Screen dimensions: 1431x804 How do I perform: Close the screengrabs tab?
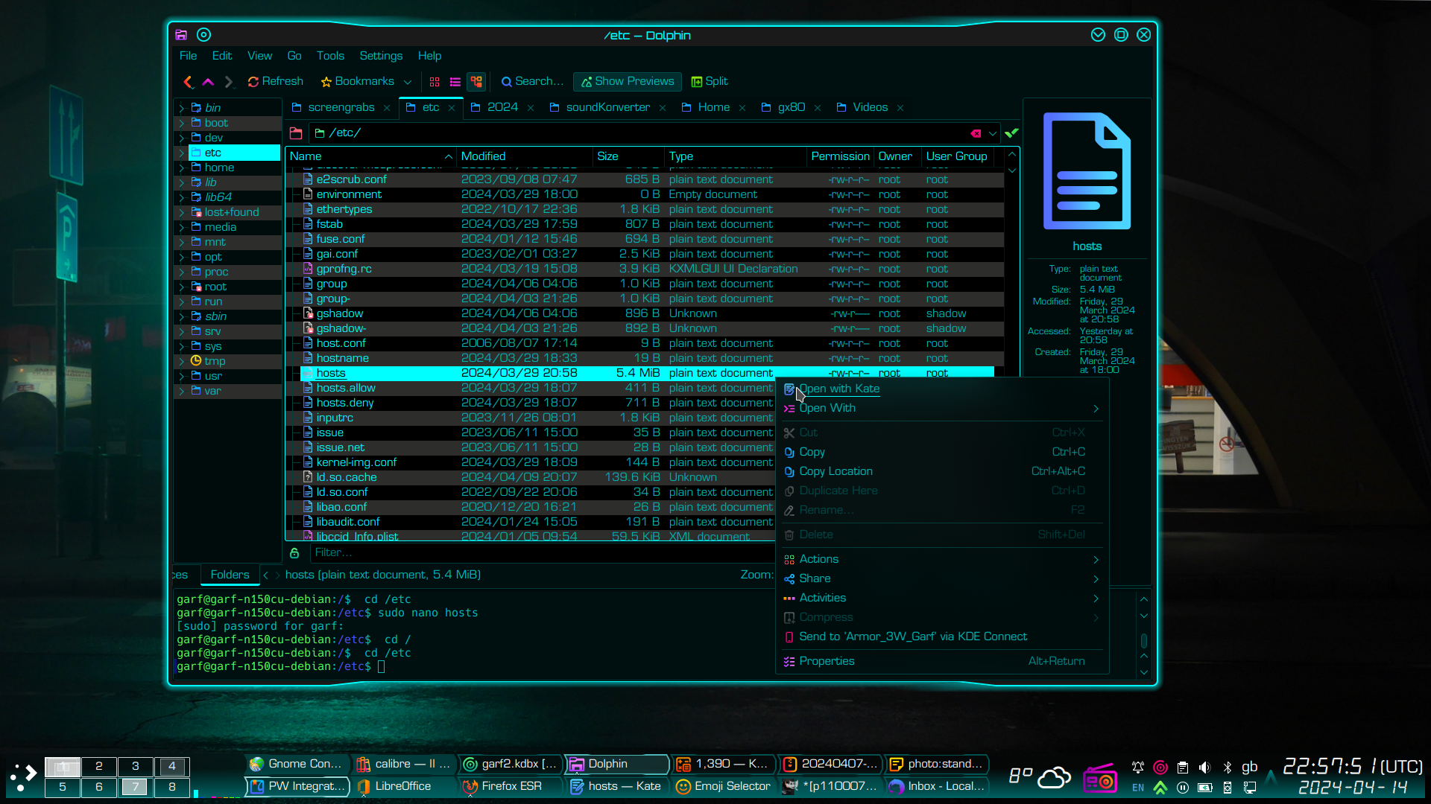387,108
